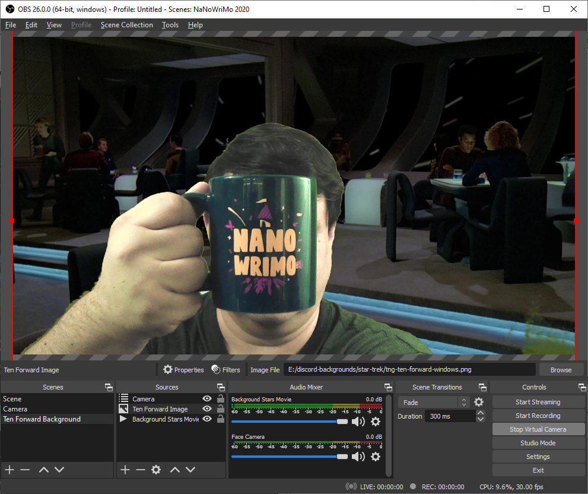Lock the Background Stars Movie source
The height and width of the screenshot is (494, 588).
pos(221,419)
